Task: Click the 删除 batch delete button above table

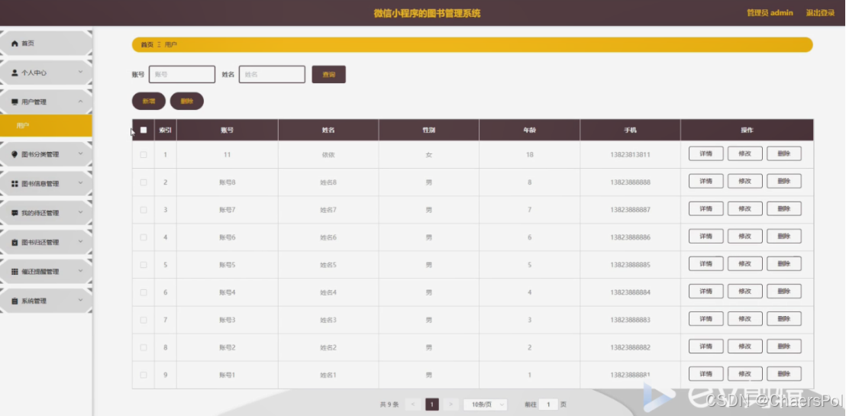Action: (186, 101)
